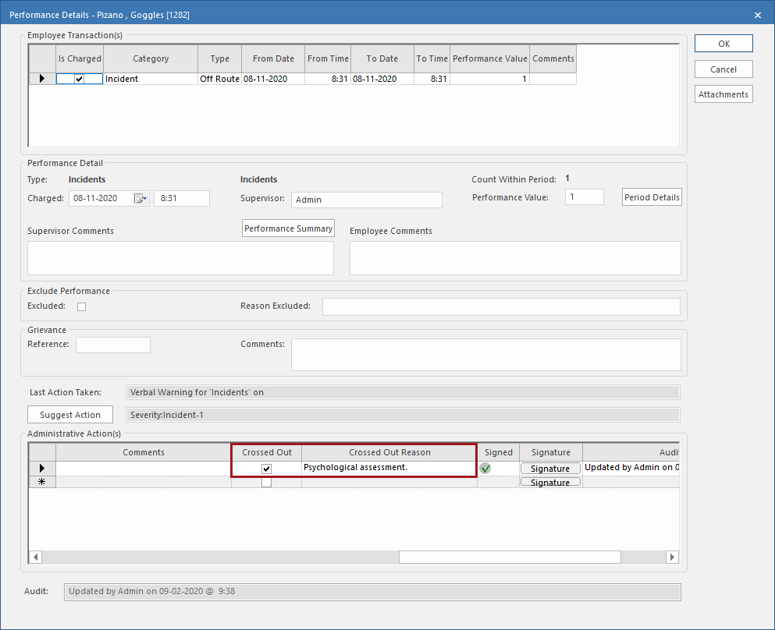Enable the Excluded checkbox
The width and height of the screenshot is (775, 630).
[x=81, y=306]
